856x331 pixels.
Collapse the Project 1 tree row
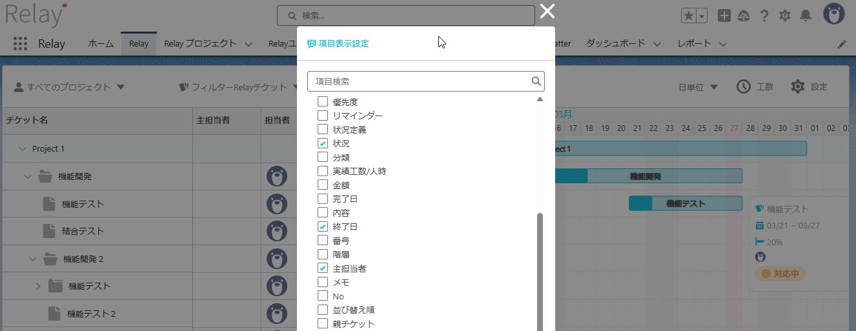click(x=23, y=148)
